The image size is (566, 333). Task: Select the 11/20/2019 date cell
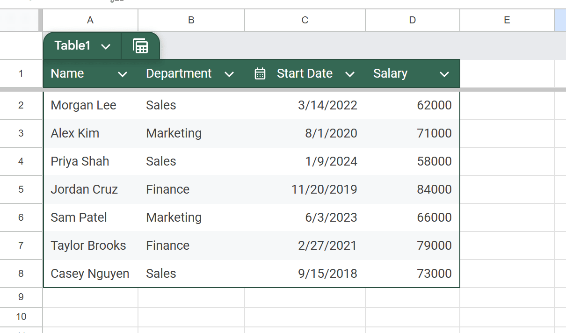305,189
